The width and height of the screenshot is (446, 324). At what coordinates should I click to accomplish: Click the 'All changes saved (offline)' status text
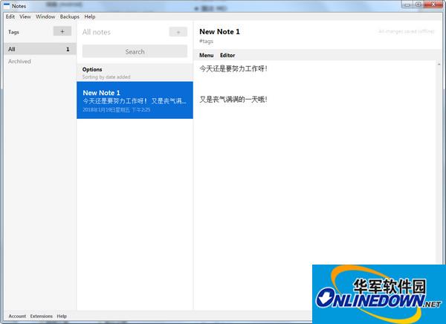click(406, 31)
